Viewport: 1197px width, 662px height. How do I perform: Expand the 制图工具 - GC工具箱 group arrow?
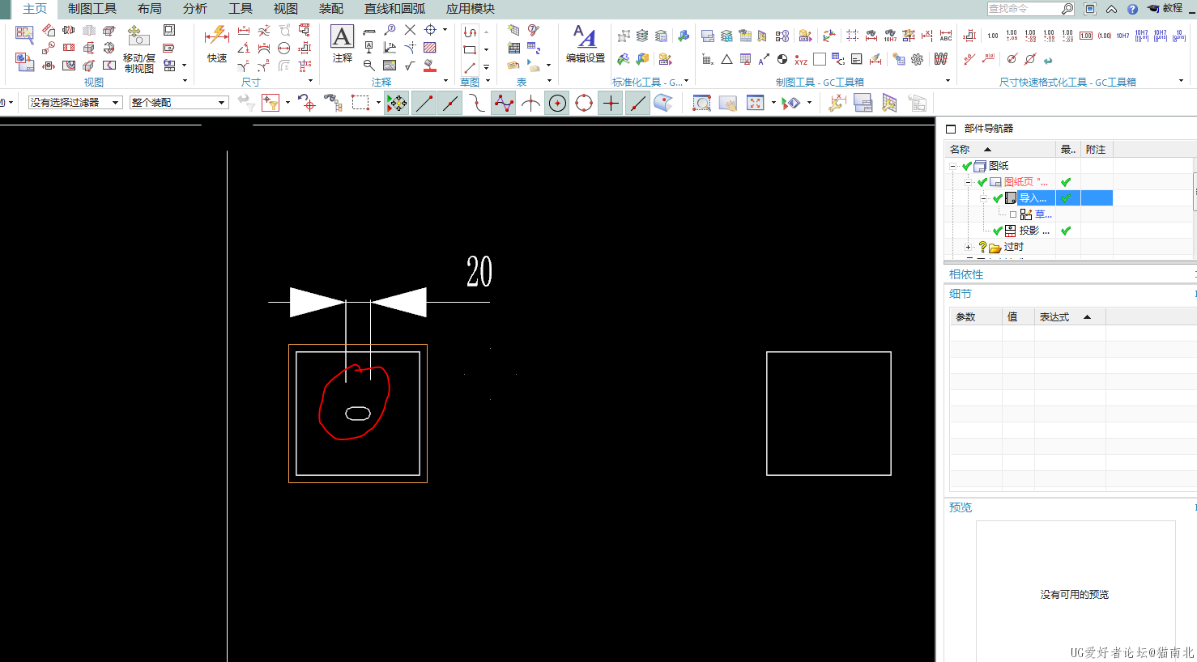pos(948,81)
